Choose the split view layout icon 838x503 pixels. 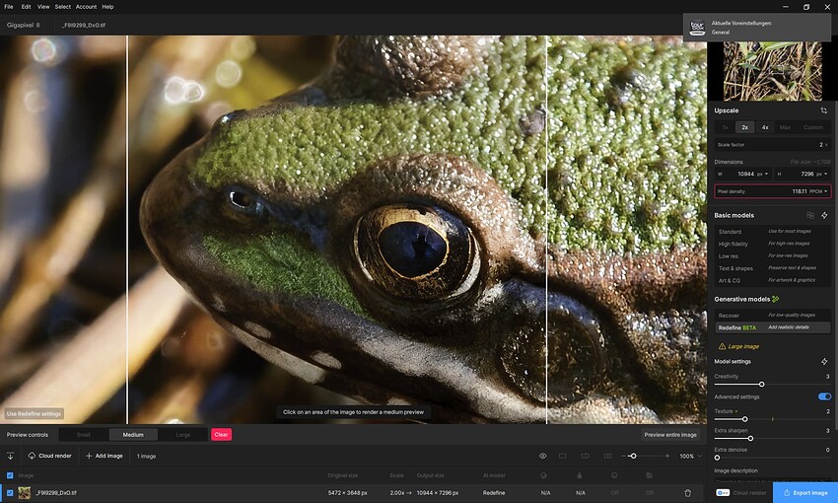(x=586, y=456)
